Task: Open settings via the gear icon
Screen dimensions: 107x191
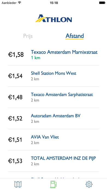Action: [x=89, y=184]
